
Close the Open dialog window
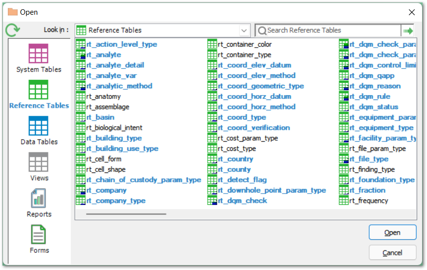pos(411,12)
